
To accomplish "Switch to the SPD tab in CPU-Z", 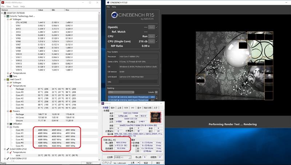I will click(132, 108).
